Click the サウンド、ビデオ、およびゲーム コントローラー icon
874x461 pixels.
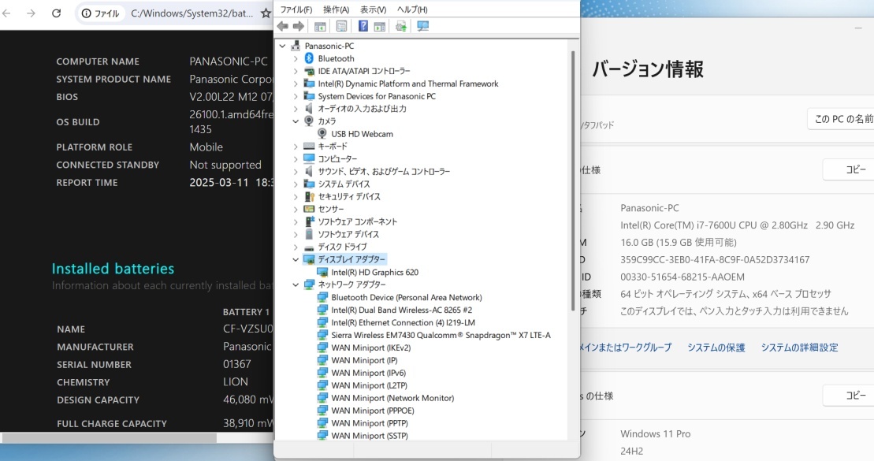(309, 171)
